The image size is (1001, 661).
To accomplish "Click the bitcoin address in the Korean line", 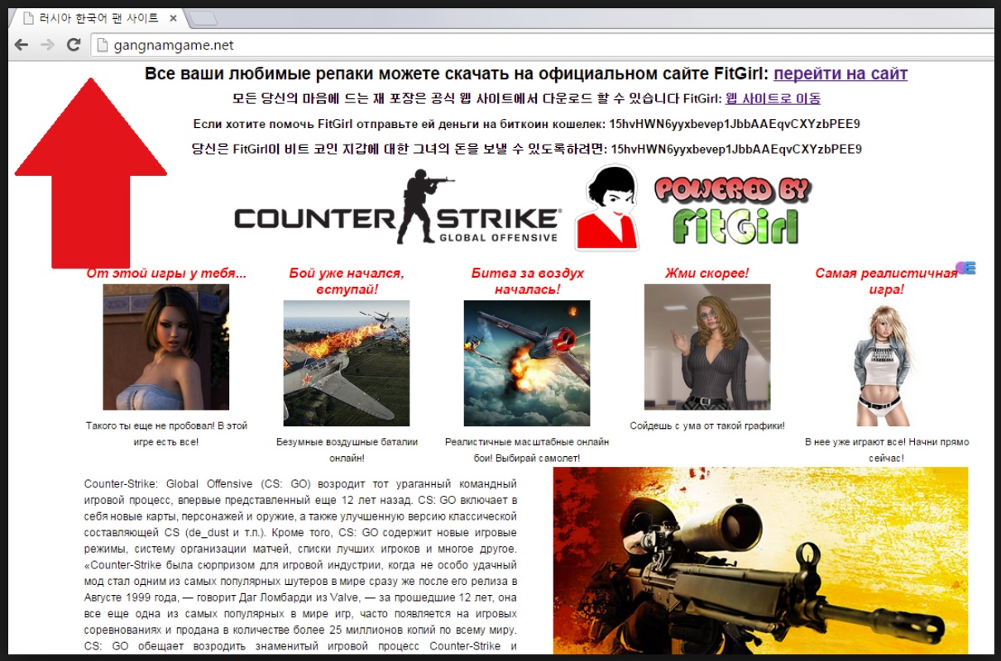I will pyautogui.click(x=736, y=149).
